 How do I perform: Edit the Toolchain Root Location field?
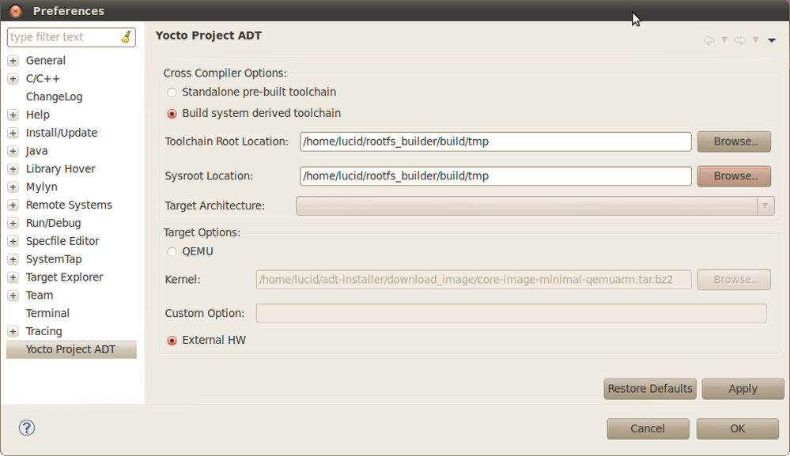(x=496, y=141)
